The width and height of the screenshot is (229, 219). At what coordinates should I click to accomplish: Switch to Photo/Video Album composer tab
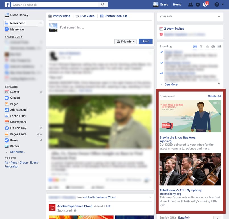tap(115, 16)
